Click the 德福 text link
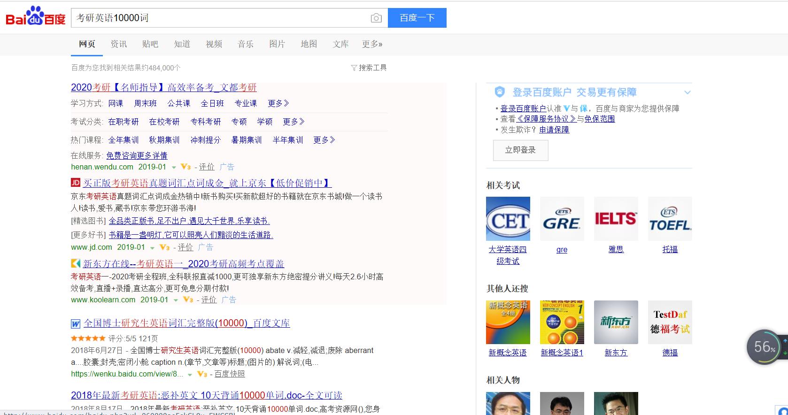 click(x=670, y=353)
